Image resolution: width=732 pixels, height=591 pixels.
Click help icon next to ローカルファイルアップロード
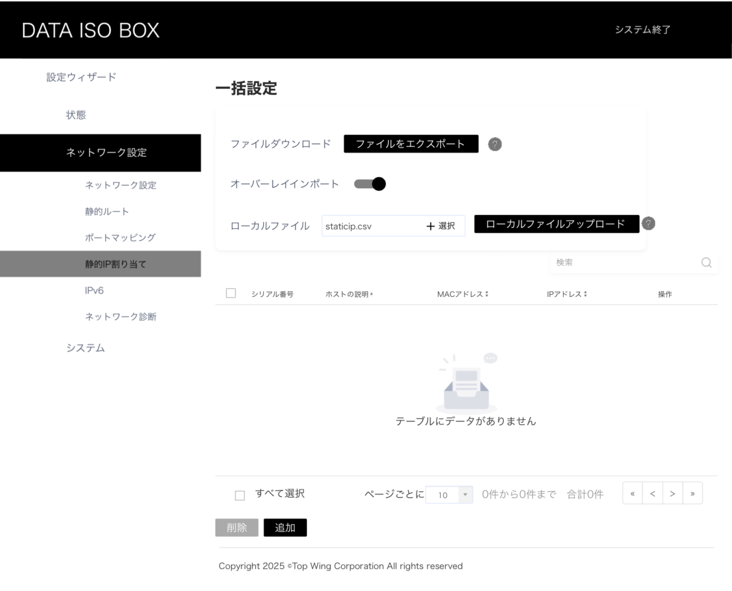[x=648, y=224]
